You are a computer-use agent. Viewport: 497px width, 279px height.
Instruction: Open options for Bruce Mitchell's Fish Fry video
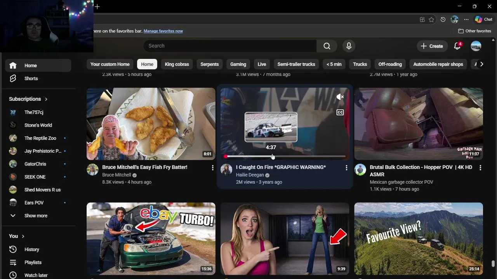(212, 168)
